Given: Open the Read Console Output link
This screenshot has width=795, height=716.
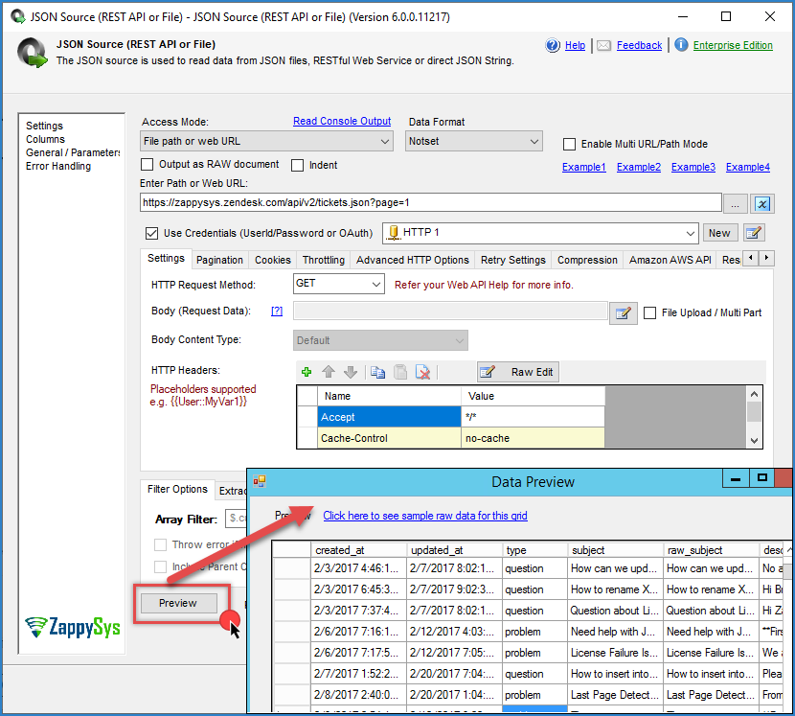Looking at the screenshot, I should pos(342,122).
